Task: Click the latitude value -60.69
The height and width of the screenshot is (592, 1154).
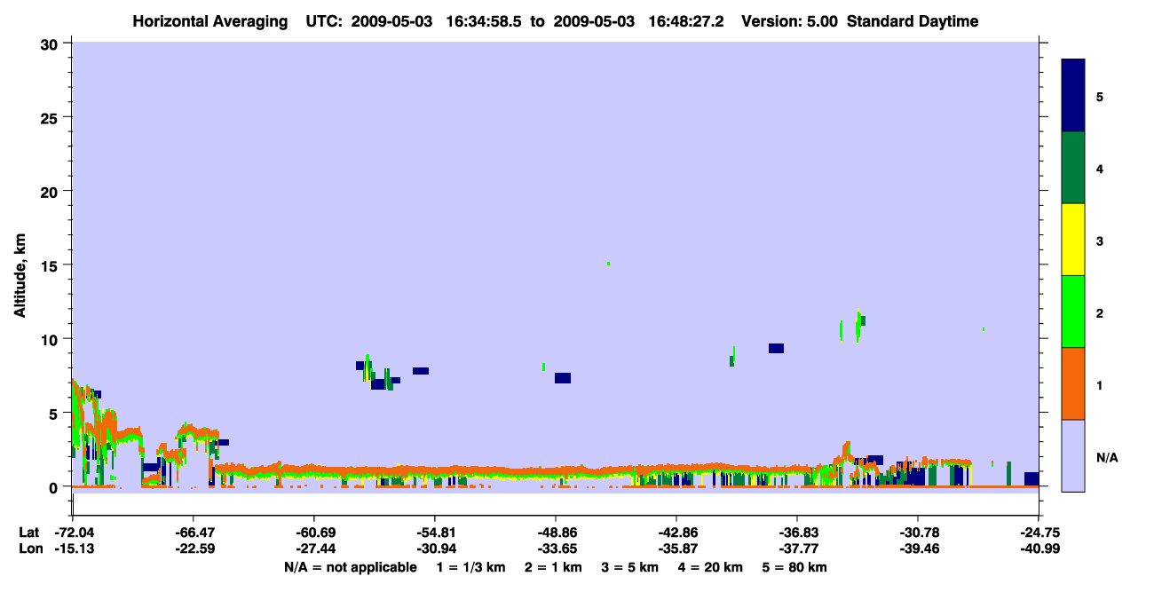Action: coord(314,533)
